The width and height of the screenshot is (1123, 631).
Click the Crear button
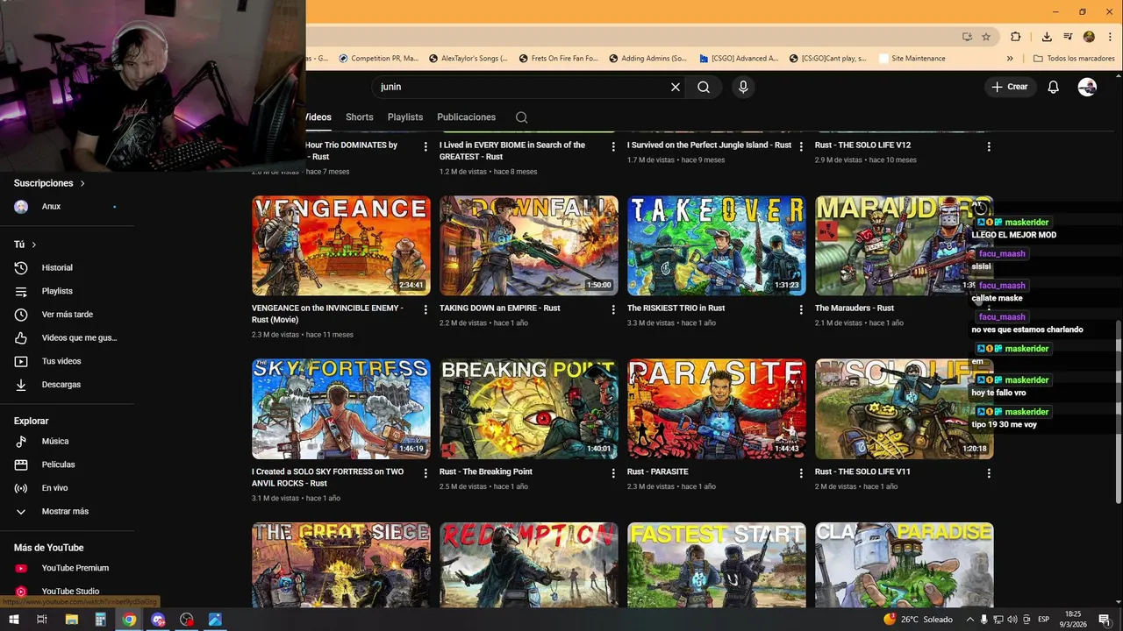(x=1009, y=87)
